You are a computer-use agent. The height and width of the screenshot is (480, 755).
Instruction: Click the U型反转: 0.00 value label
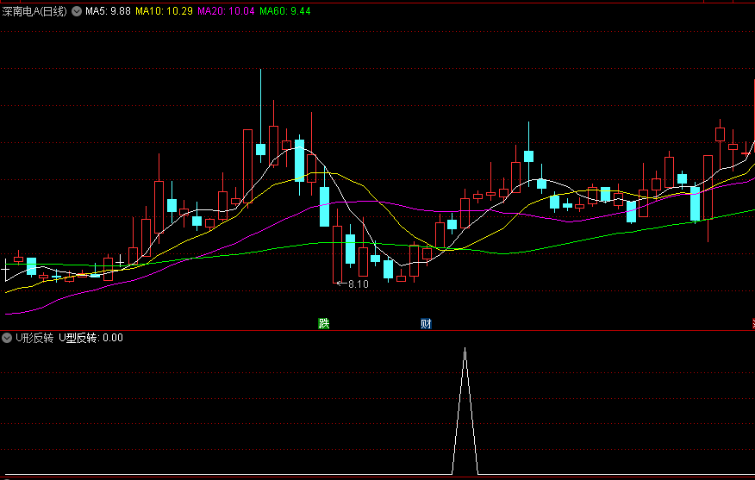coord(90,338)
